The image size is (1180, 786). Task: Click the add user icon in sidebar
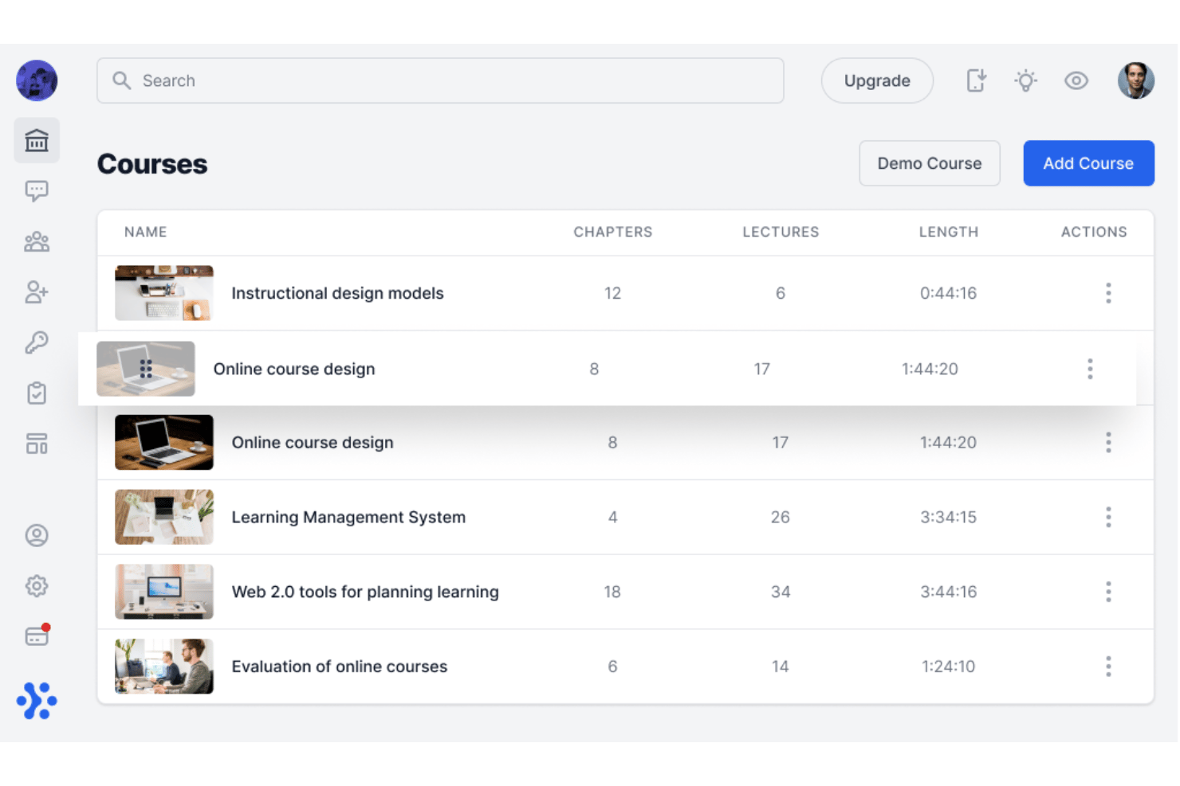pyautogui.click(x=37, y=292)
